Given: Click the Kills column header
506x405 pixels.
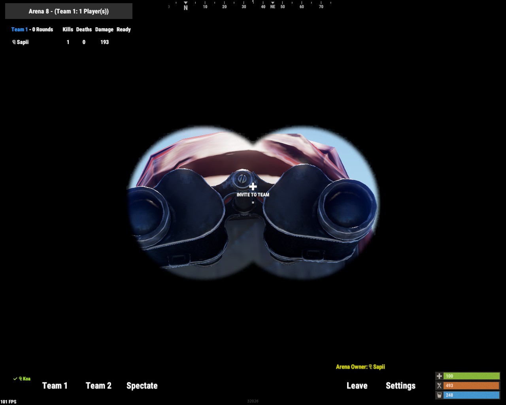Looking at the screenshot, I should coord(68,29).
